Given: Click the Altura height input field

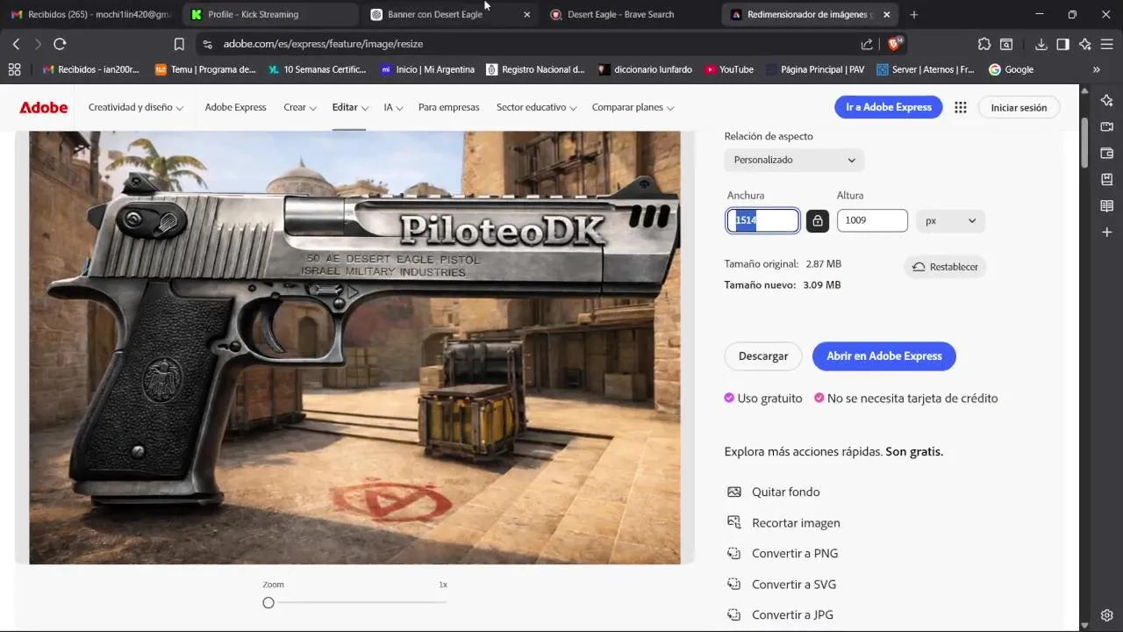Looking at the screenshot, I should (x=872, y=220).
